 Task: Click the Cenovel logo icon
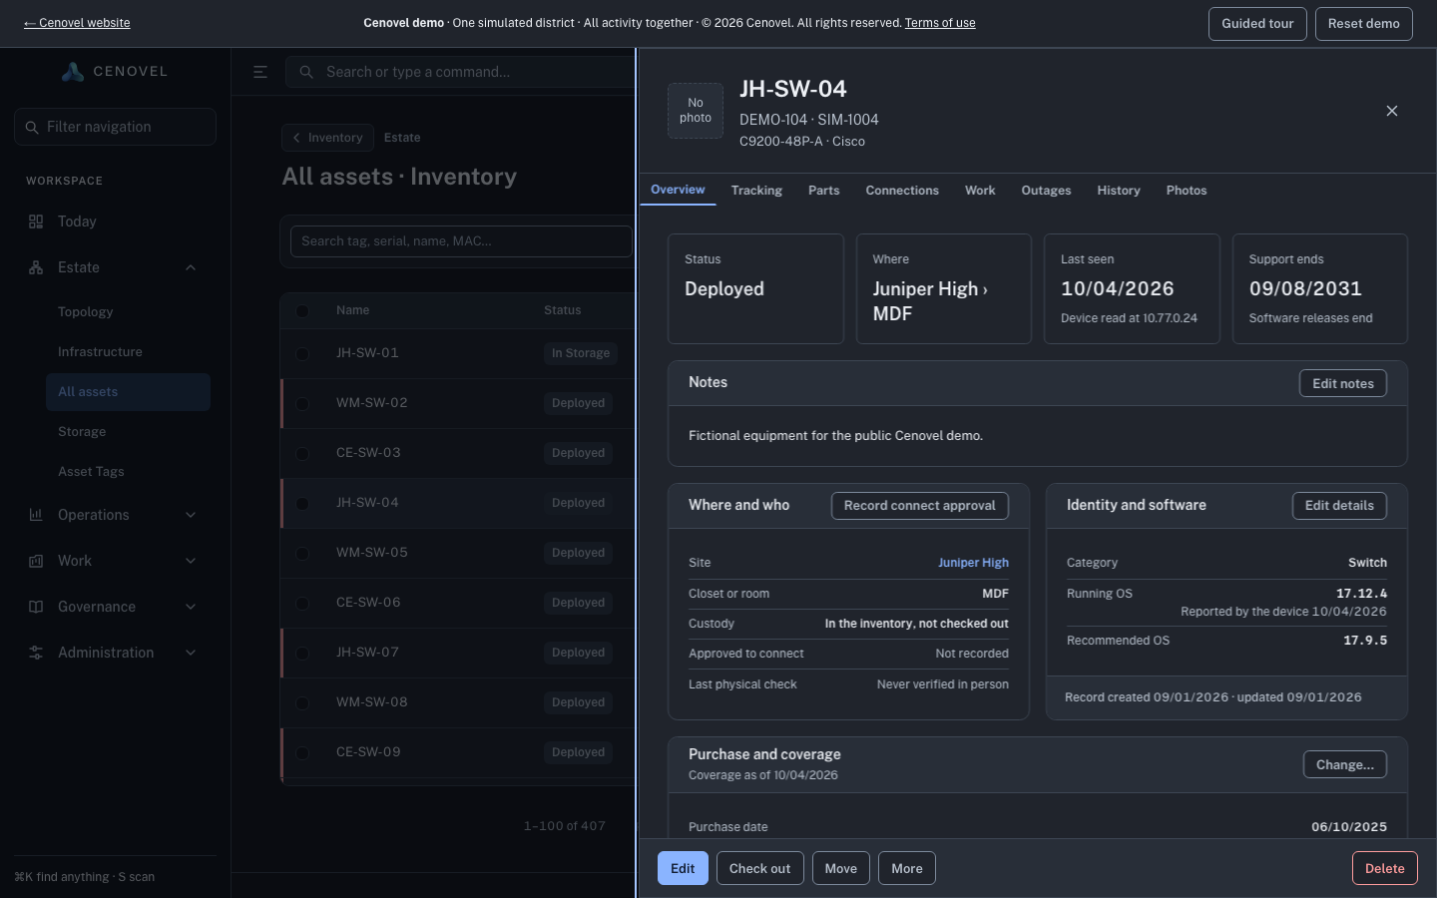click(72, 72)
